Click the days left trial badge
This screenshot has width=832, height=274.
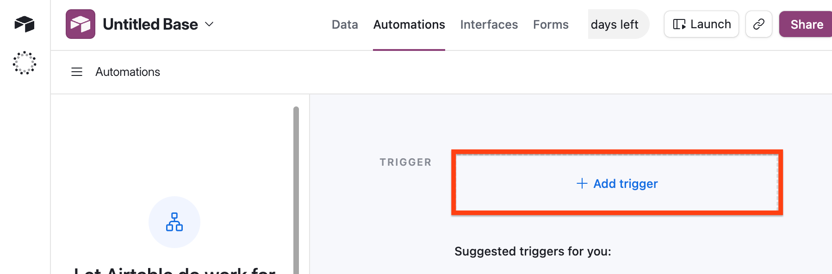[x=615, y=24]
